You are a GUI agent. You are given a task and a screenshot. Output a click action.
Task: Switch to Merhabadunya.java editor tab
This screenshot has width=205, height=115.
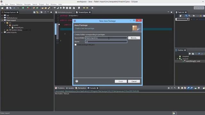(64, 12)
